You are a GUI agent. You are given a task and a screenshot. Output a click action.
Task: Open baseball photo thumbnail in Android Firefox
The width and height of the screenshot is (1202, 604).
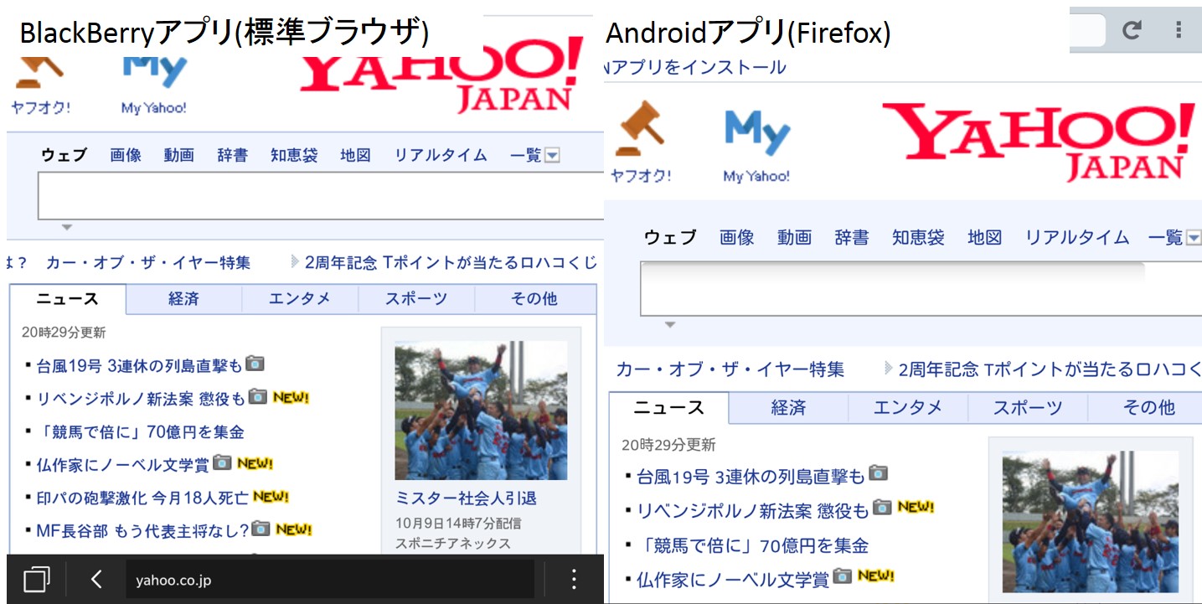point(1091,521)
